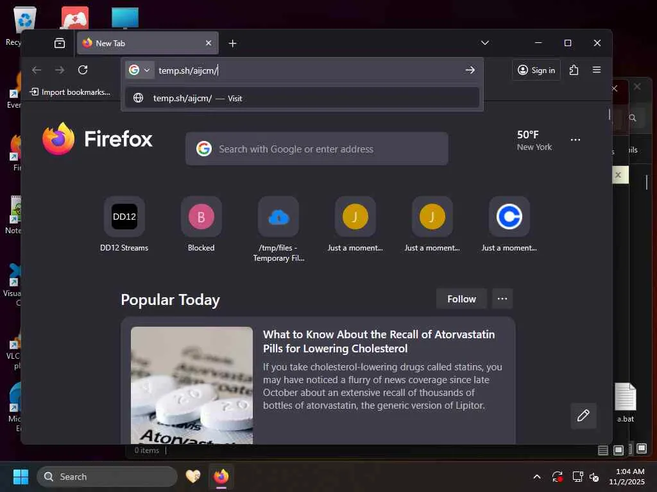Open the Extensions puzzle icon
The image size is (657, 492).
(574, 70)
